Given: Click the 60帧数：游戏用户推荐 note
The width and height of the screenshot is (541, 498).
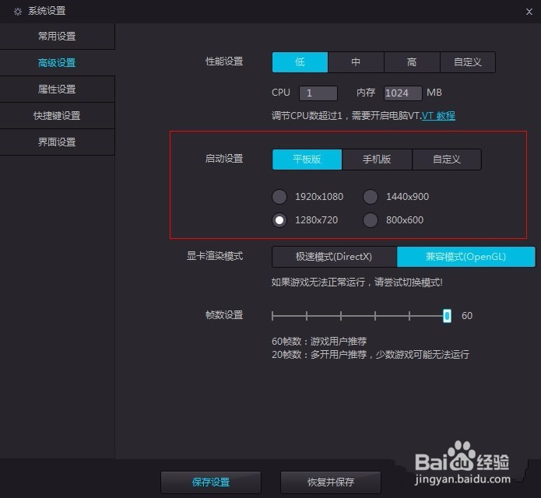Looking at the screenshot, I should (319, 342).
